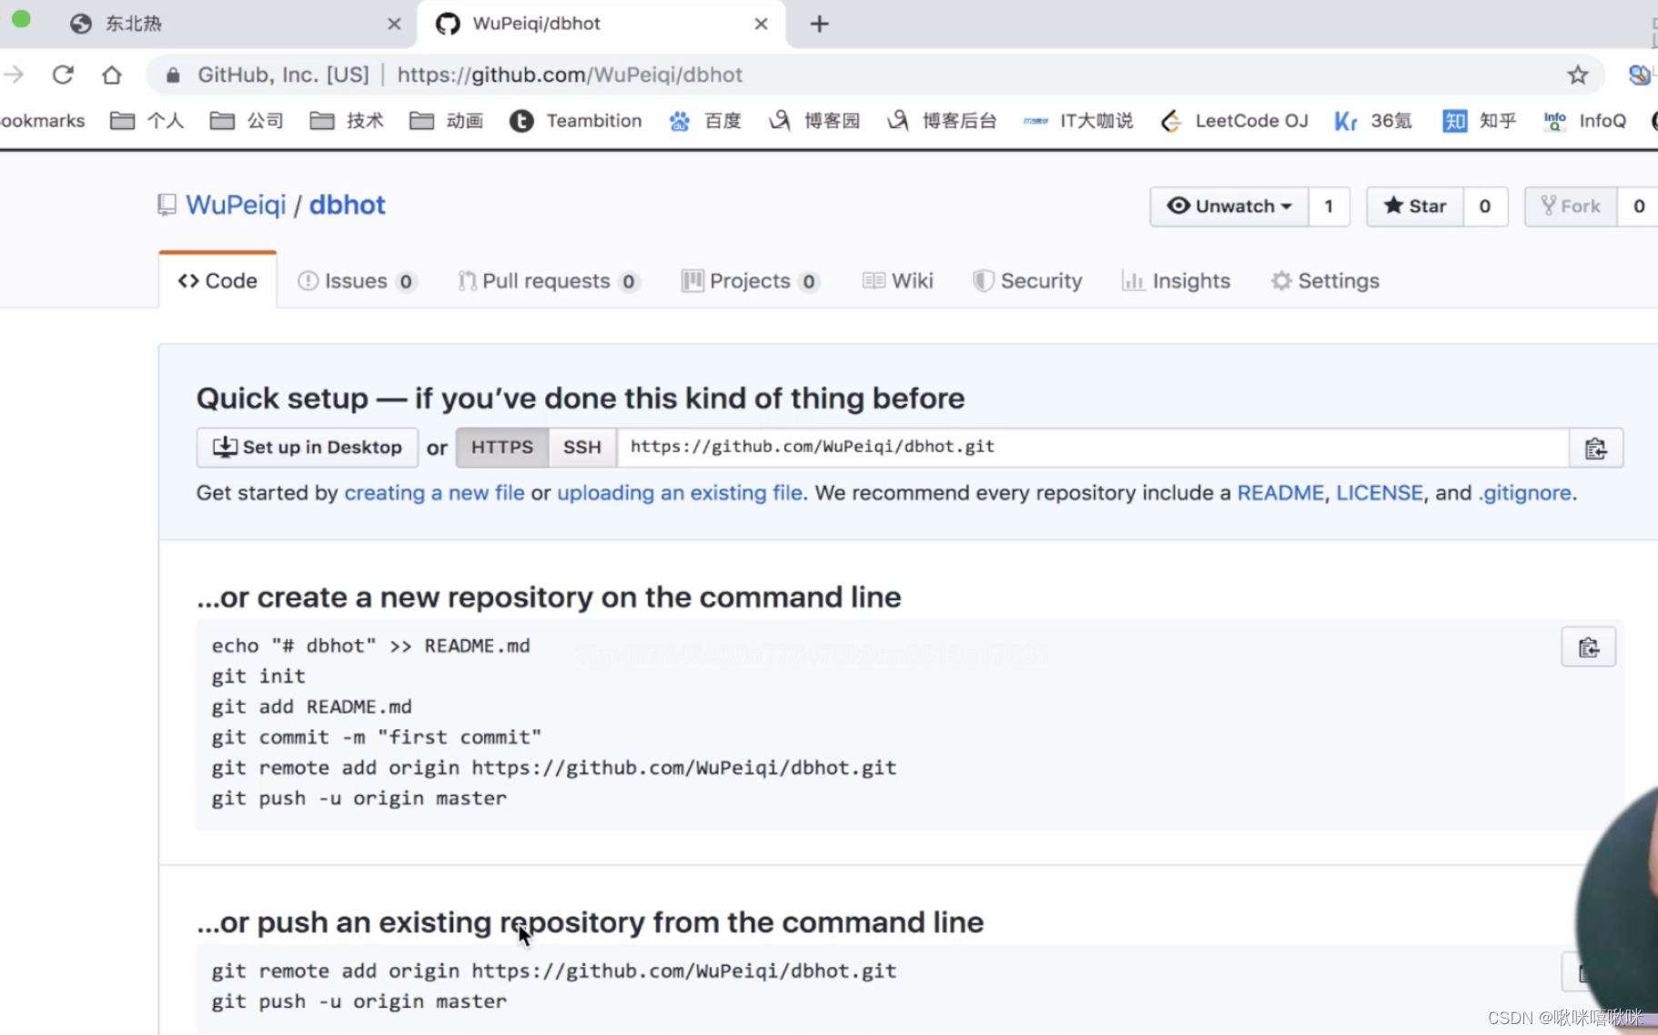This screenshot has width=1658, height=1035.
Task: Open the Teambition bookmark
Action: [576, 121]
